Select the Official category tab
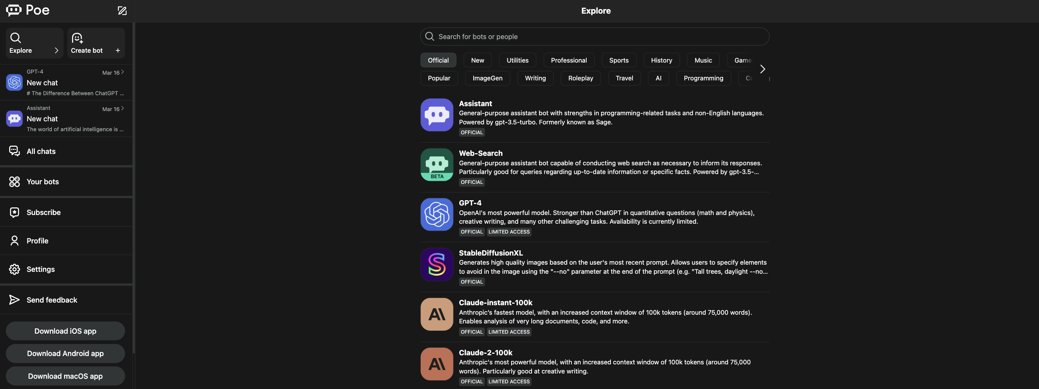This screenshot has height=389, width=1039. 438,60
